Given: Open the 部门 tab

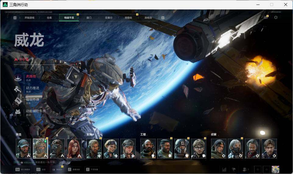Looking at the screenshot, I should point(89,18).
